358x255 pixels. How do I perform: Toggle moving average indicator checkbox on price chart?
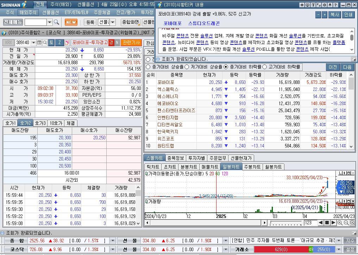pyautogui.click(x=146, y=174)
